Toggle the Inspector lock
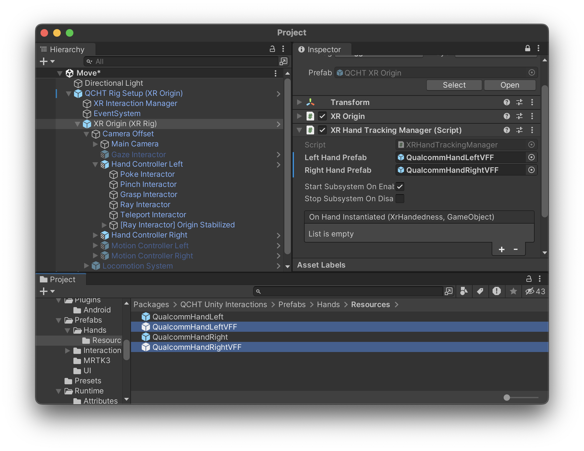This screenshot has width=584, height=451. (527, 48)
